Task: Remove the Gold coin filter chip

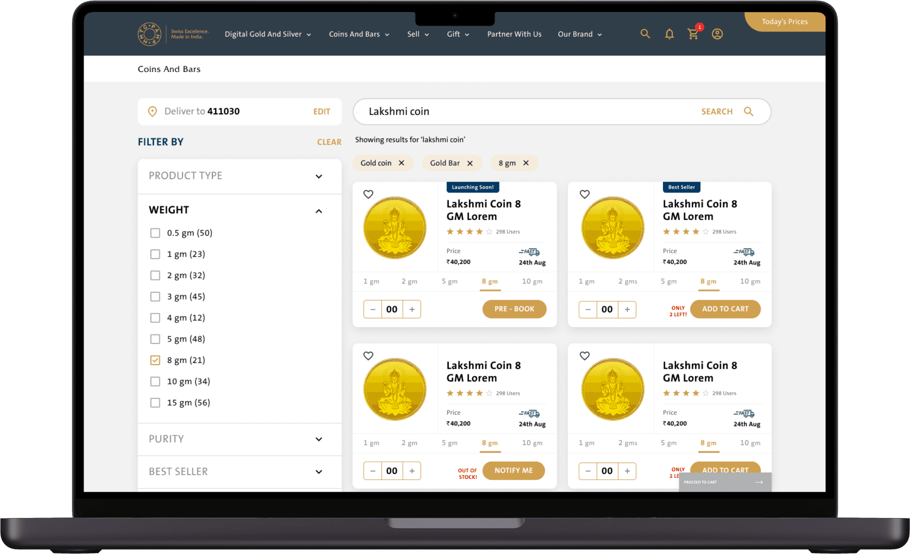Action: click(x=402, y=163)
